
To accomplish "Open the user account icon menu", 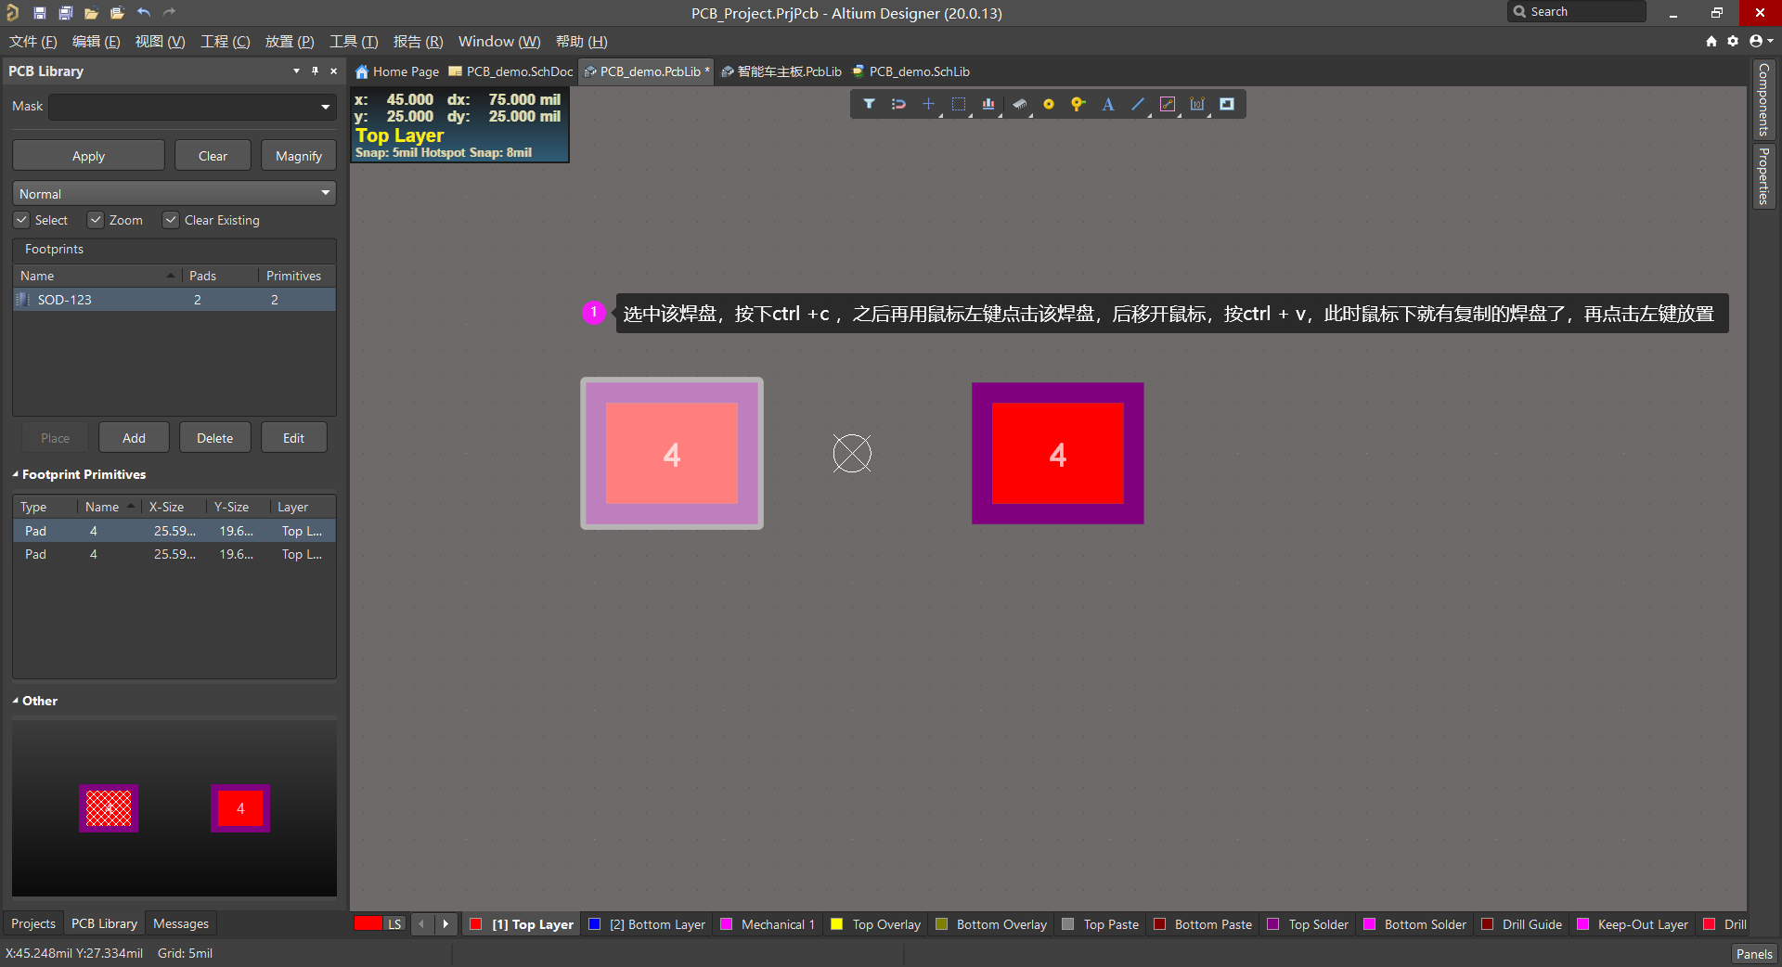I will click(x=1761, y=41).
